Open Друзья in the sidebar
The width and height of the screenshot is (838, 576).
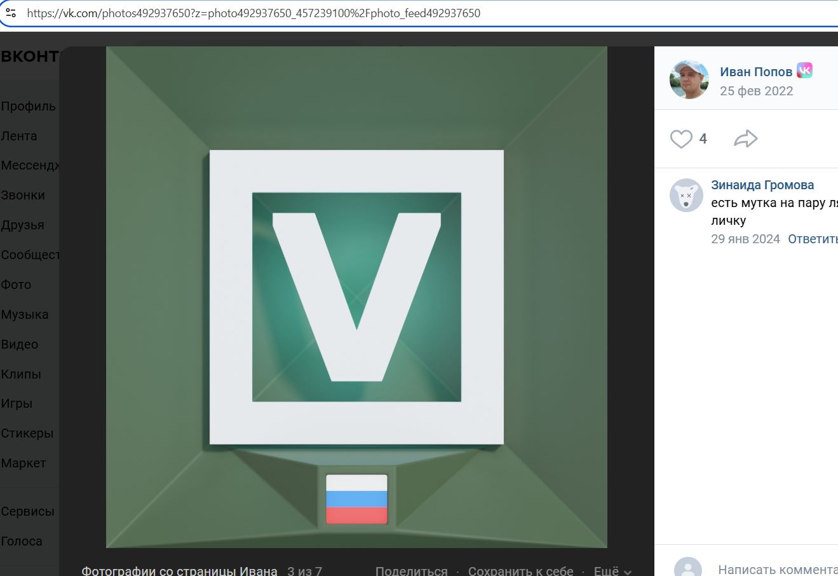[x=23, y=225]
